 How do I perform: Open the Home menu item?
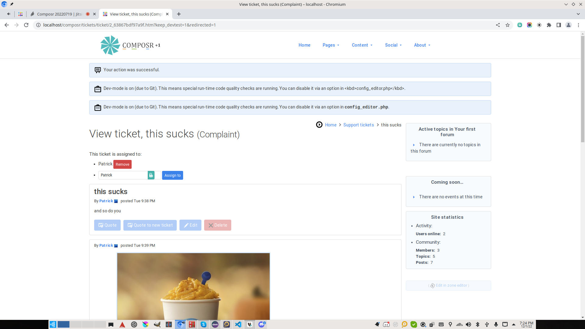coord(304,45)
